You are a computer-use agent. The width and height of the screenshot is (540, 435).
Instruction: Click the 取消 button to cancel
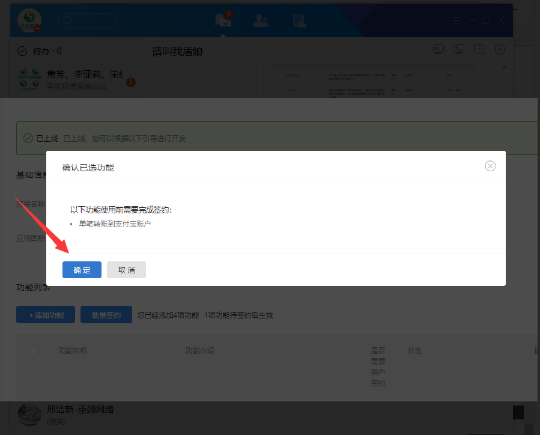click(x=126, y=270)
